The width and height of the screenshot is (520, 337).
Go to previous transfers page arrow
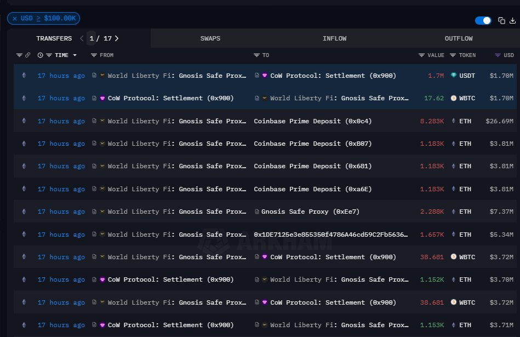tap(82, 38)
